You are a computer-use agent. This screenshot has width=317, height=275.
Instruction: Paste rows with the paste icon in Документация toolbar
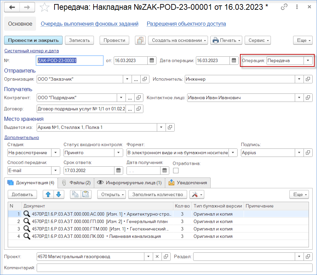[86, 195]
